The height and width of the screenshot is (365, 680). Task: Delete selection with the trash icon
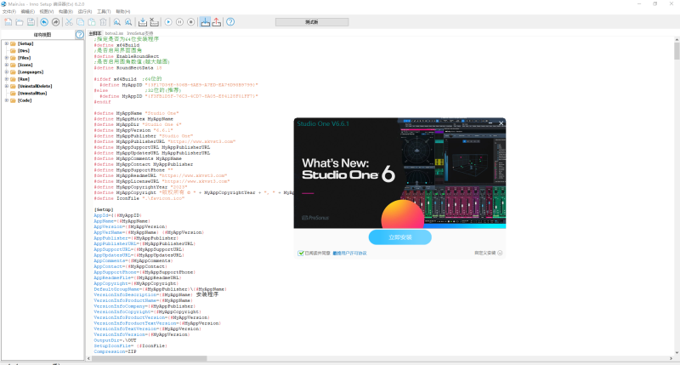click(x=103, y=22)
